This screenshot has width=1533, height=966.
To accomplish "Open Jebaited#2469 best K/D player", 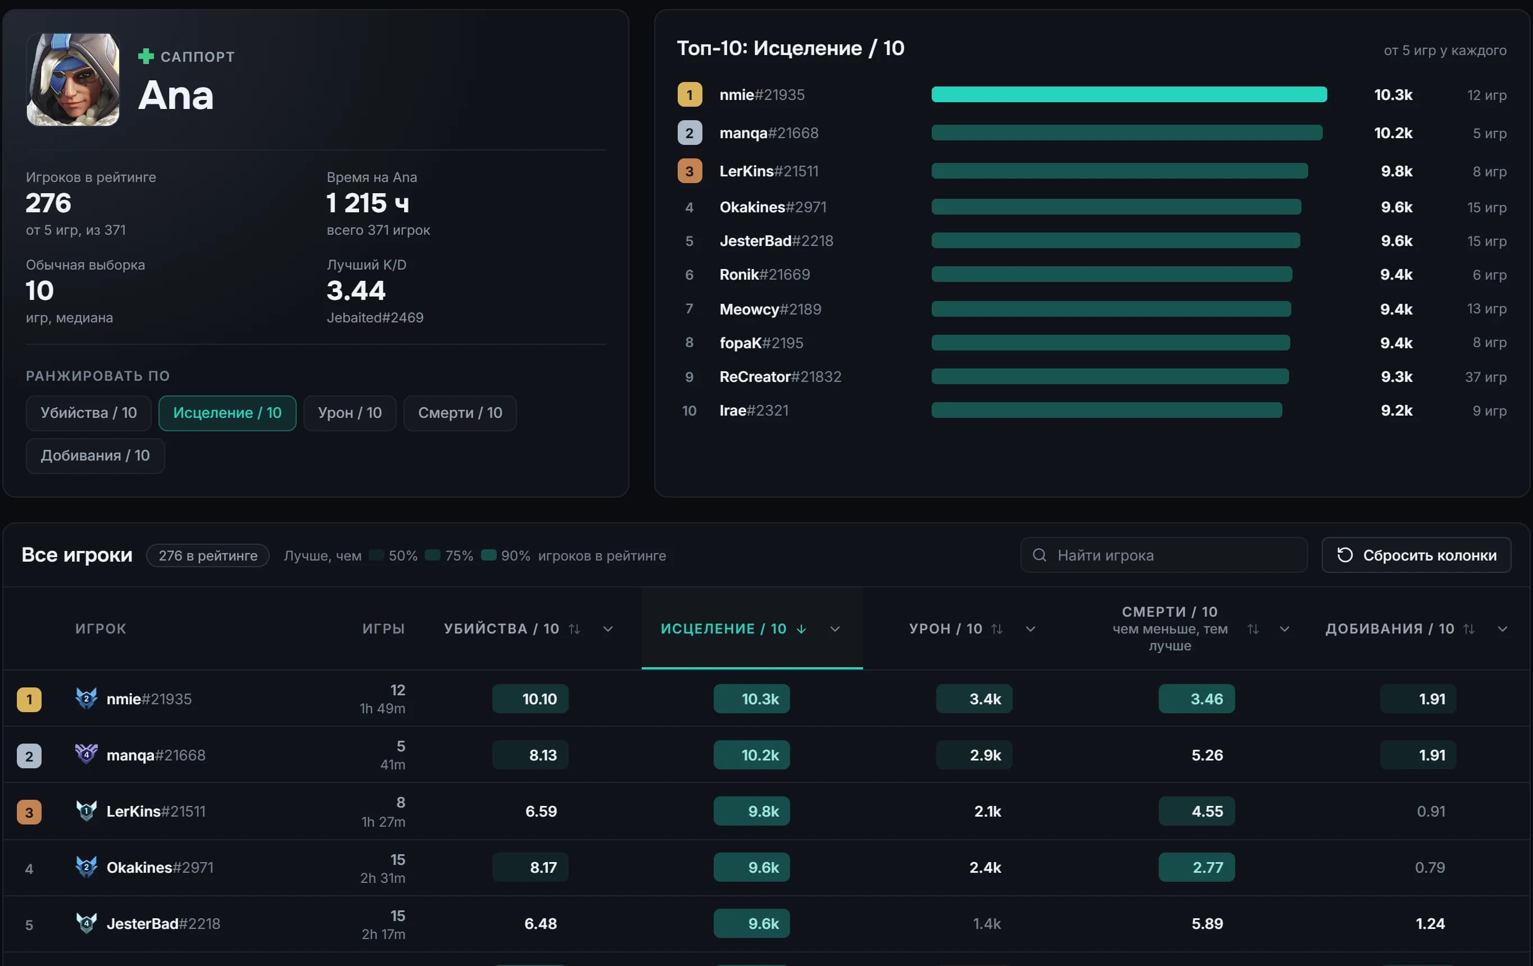I will point(375,317).
